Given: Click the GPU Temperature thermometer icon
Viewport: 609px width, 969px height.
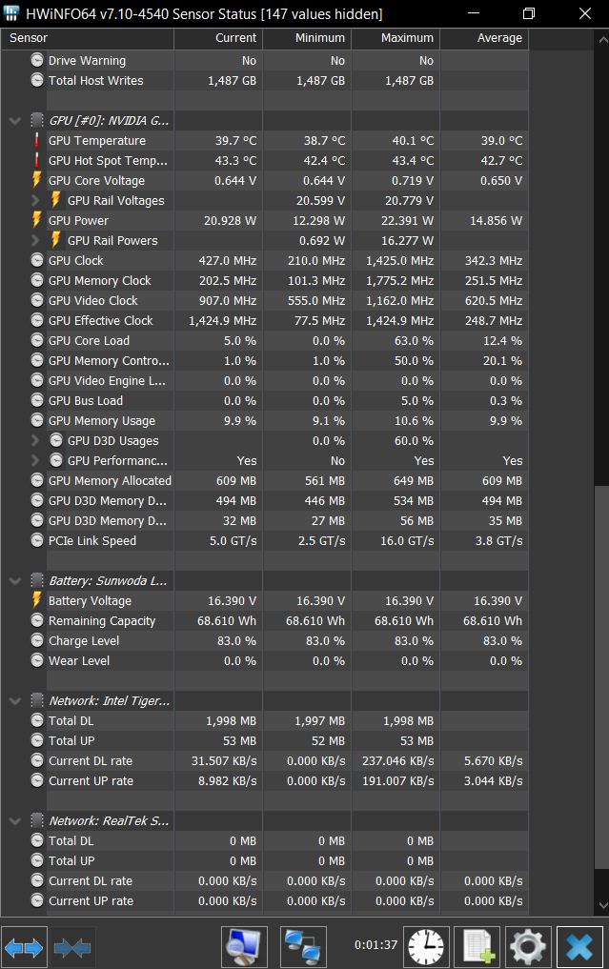Looking at the screenshot, I should click(x=37, y=140).
